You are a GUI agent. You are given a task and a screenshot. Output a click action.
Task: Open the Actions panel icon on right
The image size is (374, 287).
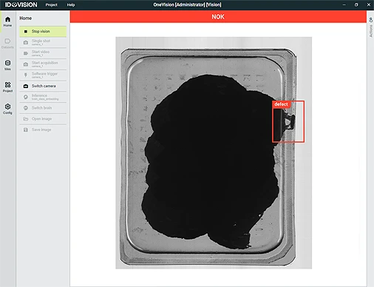371,20
